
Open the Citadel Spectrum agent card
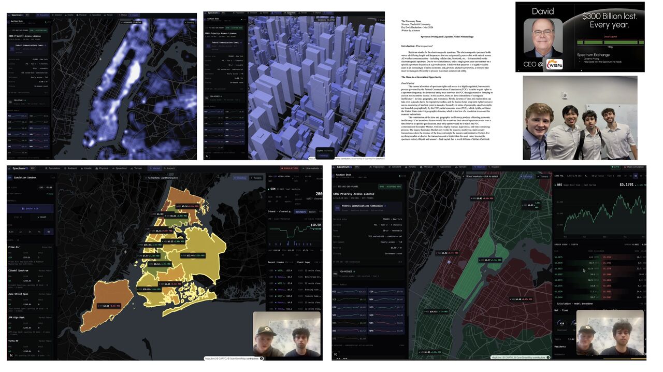(x=30, y=279)
